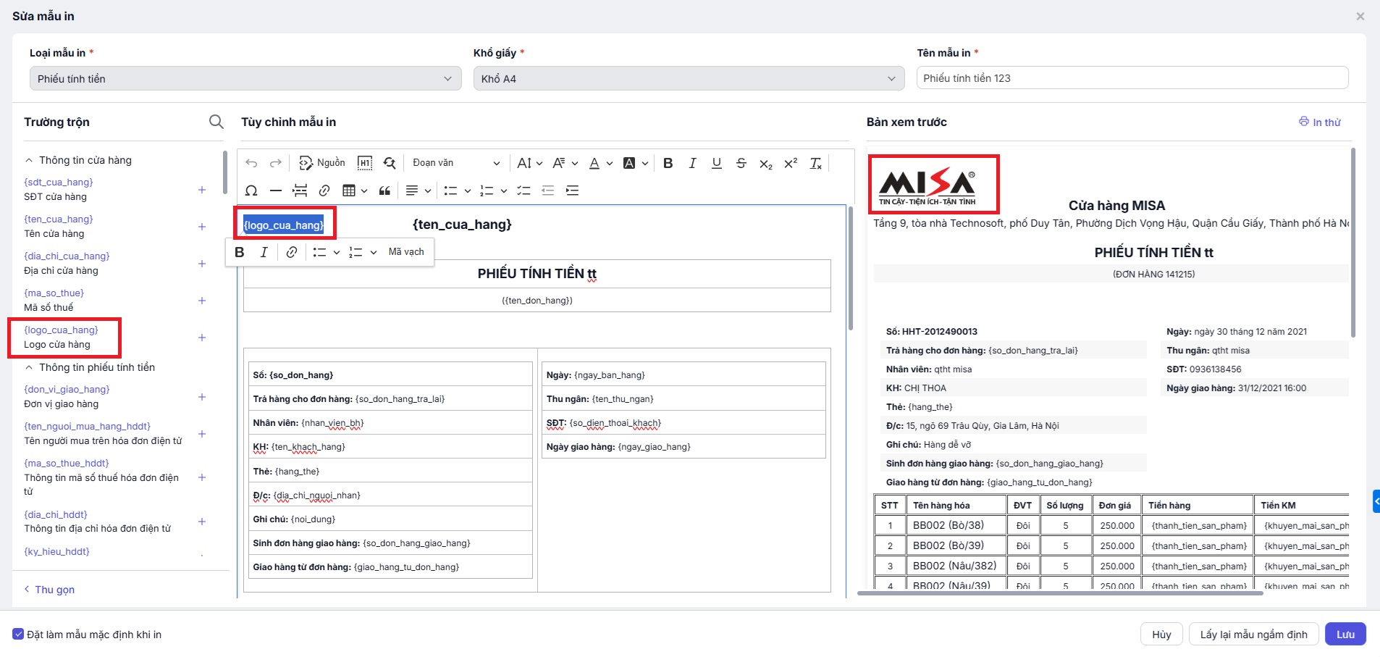This screenshot has height=657, width=1380.
Task: Toggle Nguồn source editing mode
Action: (322, 163)
